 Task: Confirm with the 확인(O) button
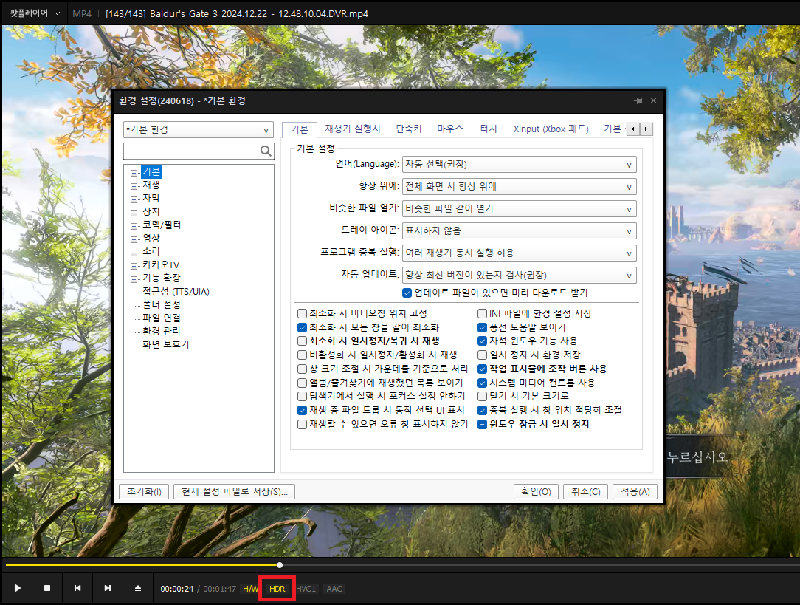click(x=536, y=492)
